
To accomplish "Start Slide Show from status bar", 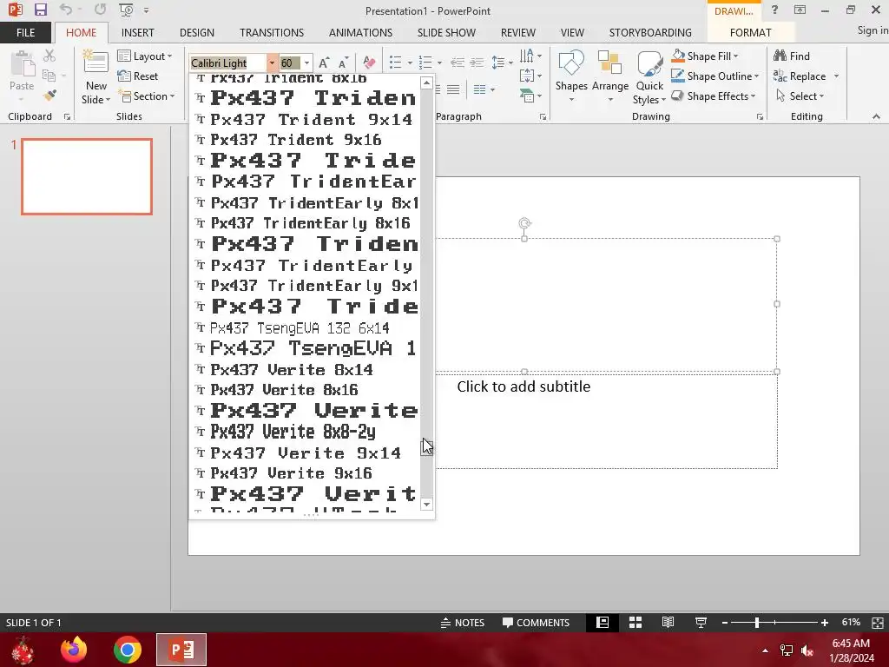I will click(701, 622).
